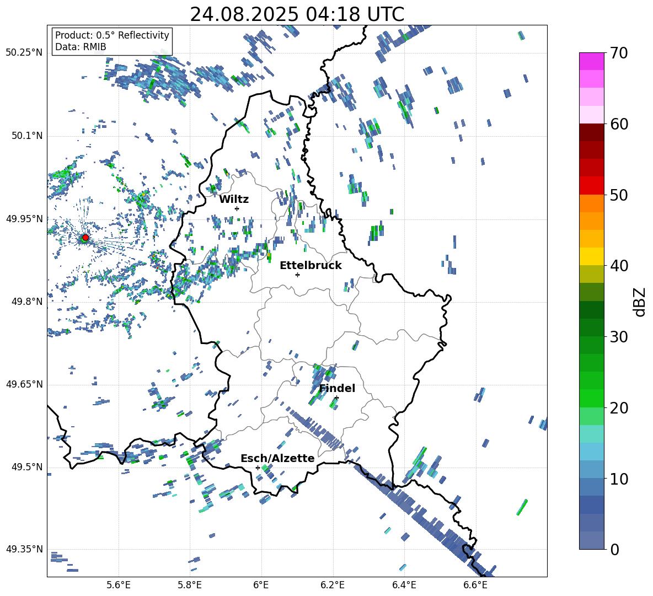Click the yellow colorbar segment at 40 dBZ
Image resolution: width=653 pixels, height=596 pixels.
pos(591,256)
